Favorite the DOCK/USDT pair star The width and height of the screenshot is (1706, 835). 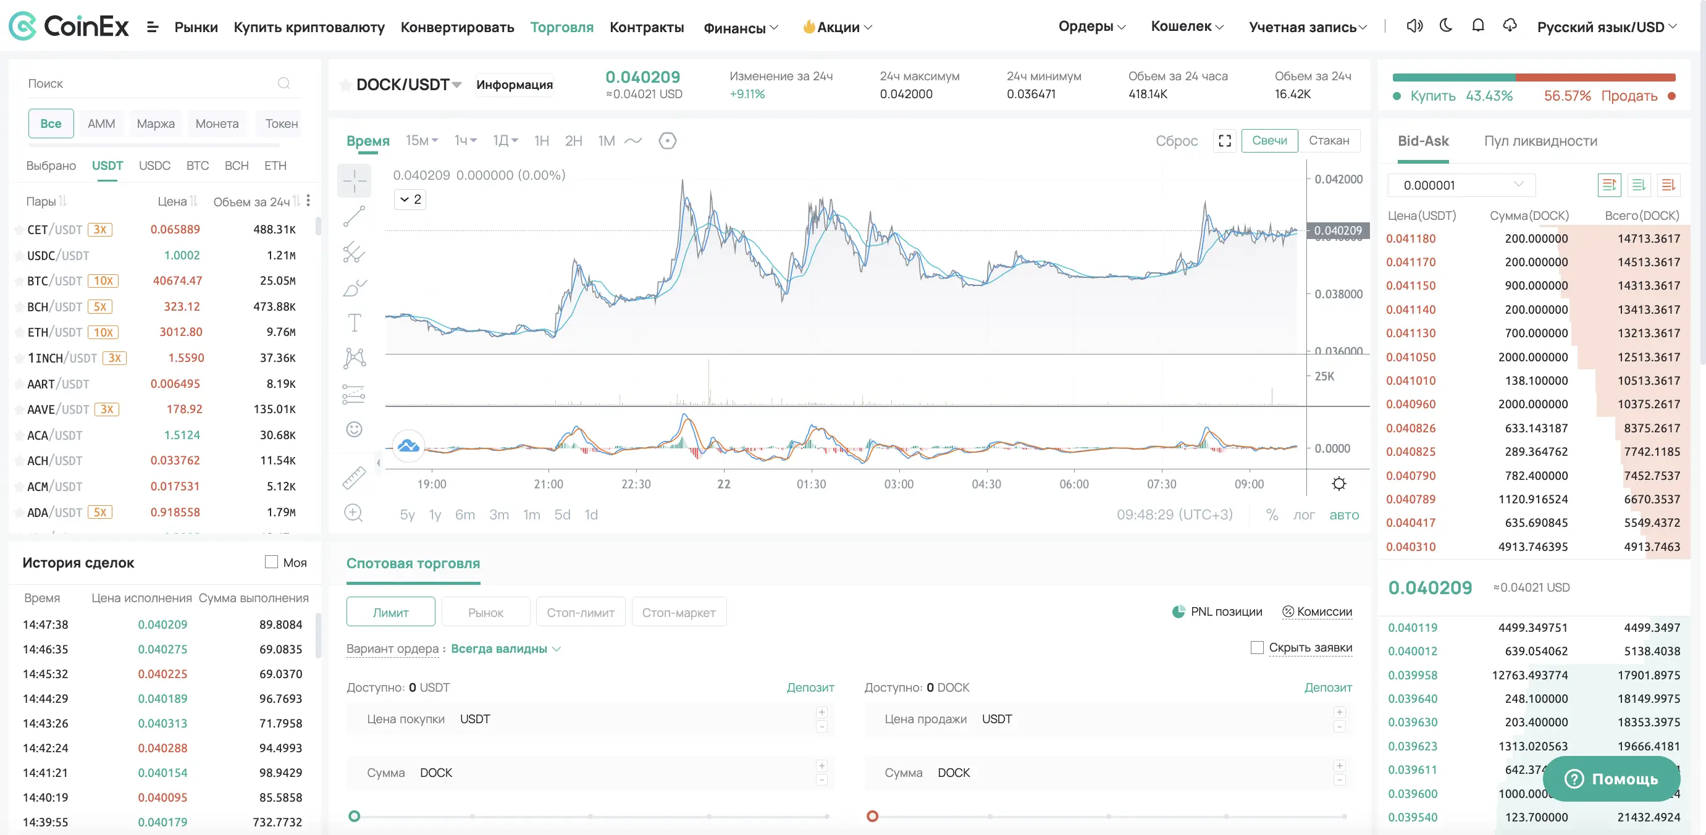click(345, 85)
